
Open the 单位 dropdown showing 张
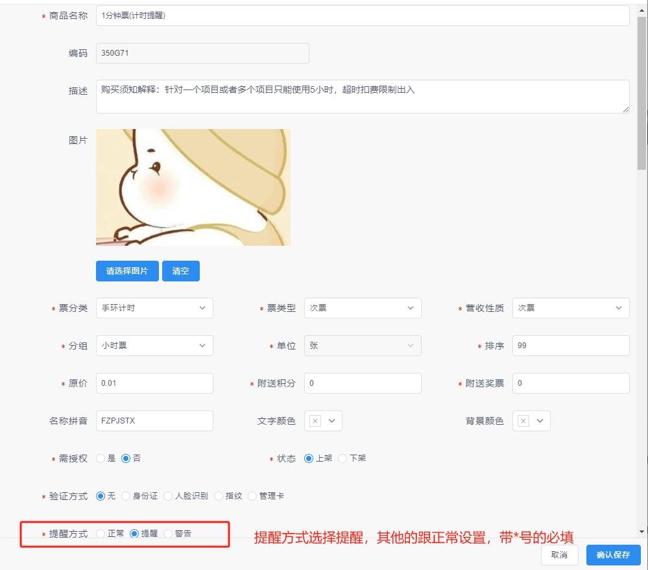[363, 346]
